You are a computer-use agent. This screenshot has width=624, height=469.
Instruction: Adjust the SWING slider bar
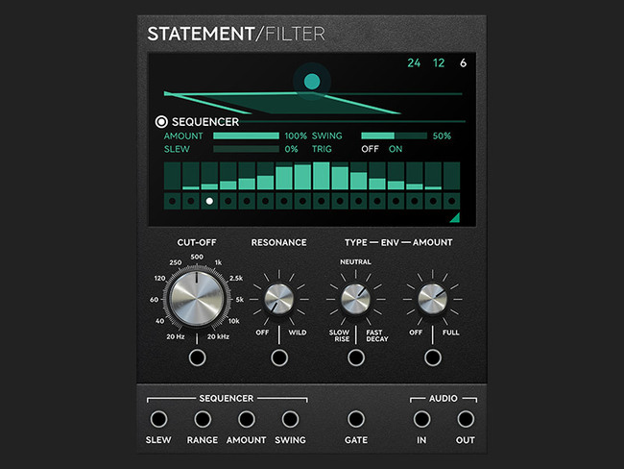(x=394, y=136)
